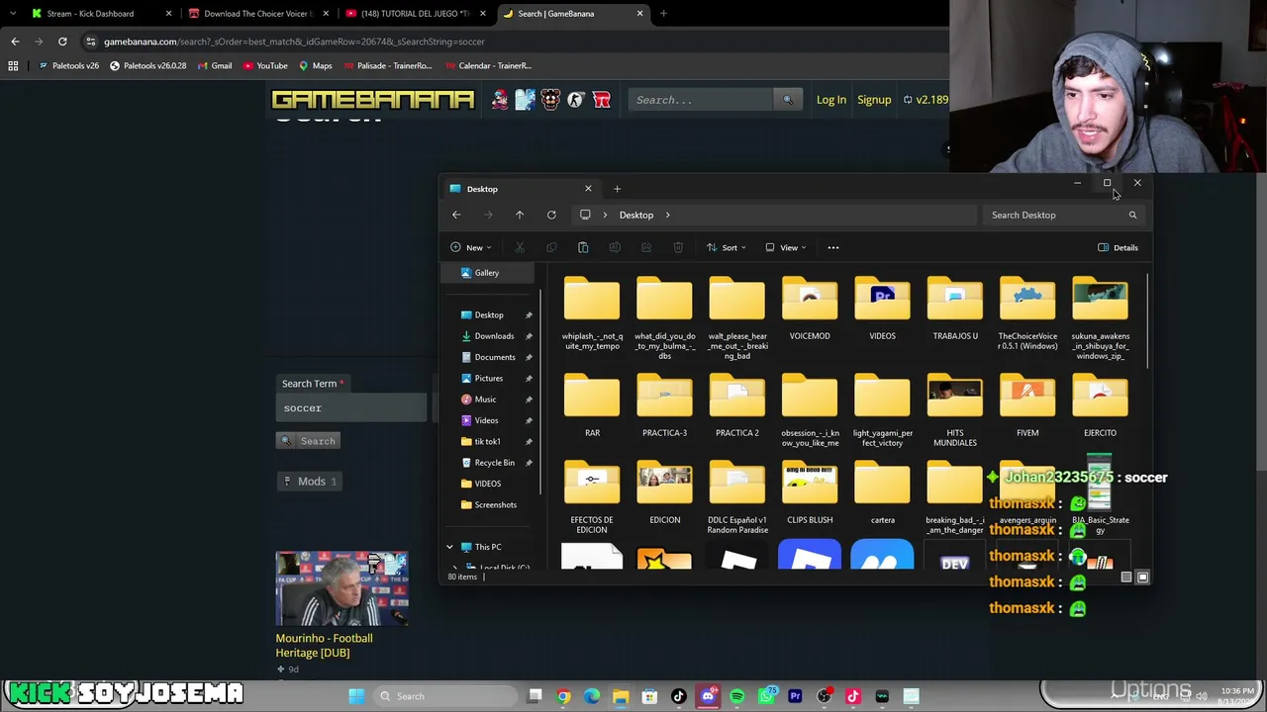Open the New dropdown in Explorer
The image size is (1267, 712).
[471, 247]
